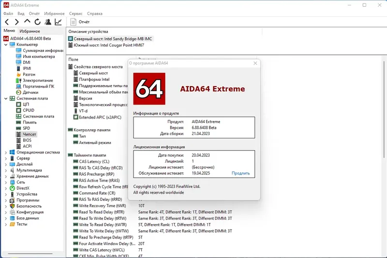Expand the DirectX tree node
The image size is (387, 258).
tap(6, 188)
